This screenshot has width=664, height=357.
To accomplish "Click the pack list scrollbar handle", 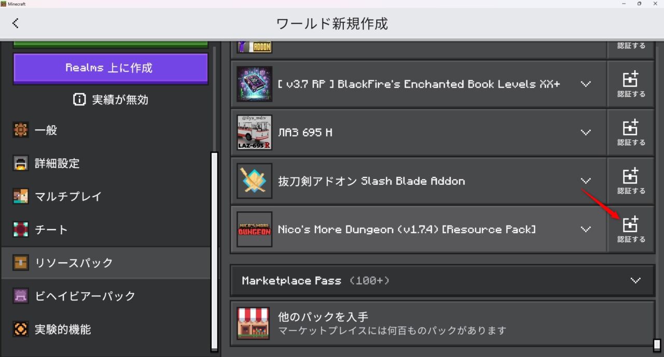I will coord(657,345).
